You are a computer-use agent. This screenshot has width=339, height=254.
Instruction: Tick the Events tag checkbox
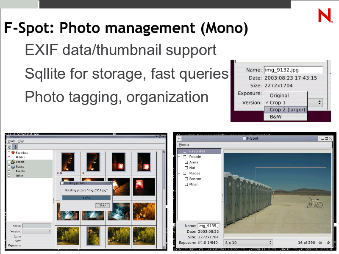(x=9, y=171)
